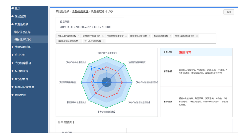Open the 维保信息汇总 submenu item
Viewport: 249px width, 139px height.
coord(22,32)
